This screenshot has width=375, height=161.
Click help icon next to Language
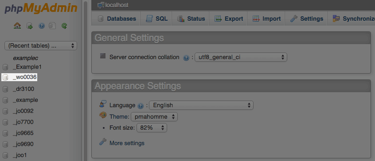tap(141, 105)
